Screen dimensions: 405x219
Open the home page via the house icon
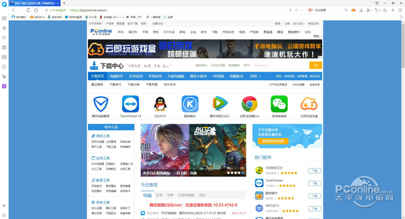tap(36, 10)
